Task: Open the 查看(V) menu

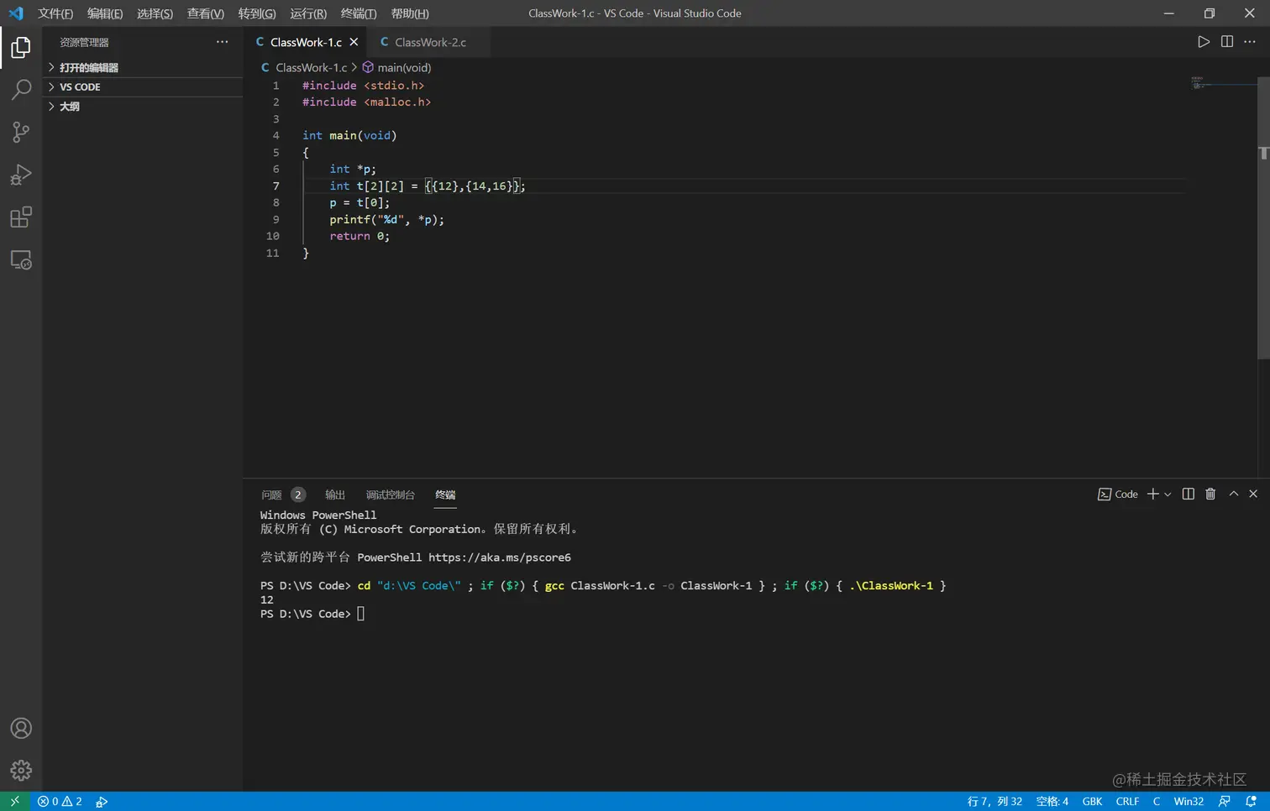Action: point(206,13)
